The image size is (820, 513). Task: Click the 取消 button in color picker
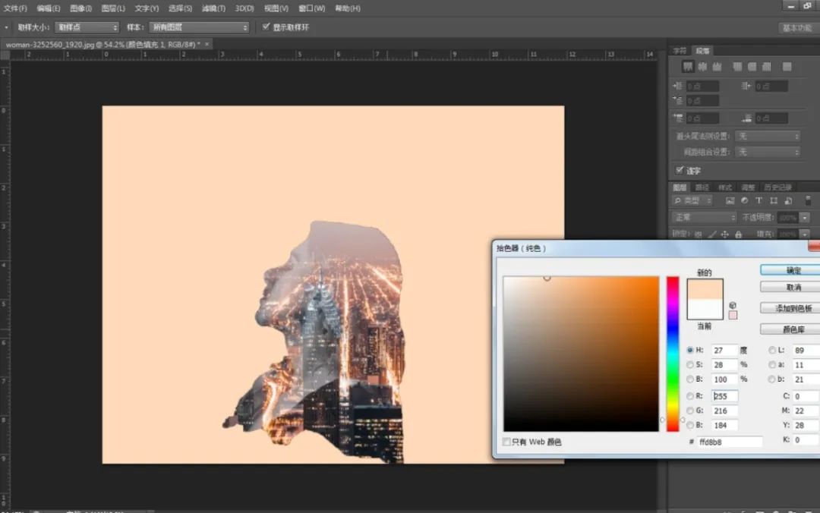tap(790, 287)
